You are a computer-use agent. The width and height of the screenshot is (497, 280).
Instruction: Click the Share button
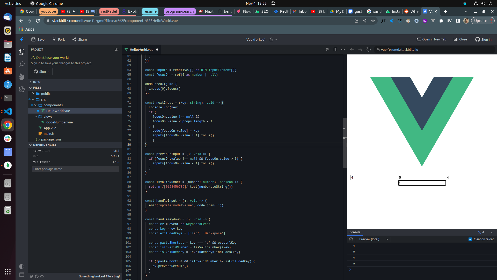point(80,39)
